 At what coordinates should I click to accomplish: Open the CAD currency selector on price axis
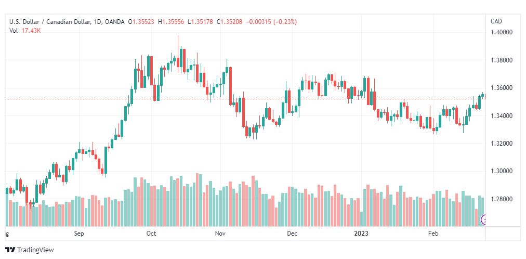click(x=496, y=21)
